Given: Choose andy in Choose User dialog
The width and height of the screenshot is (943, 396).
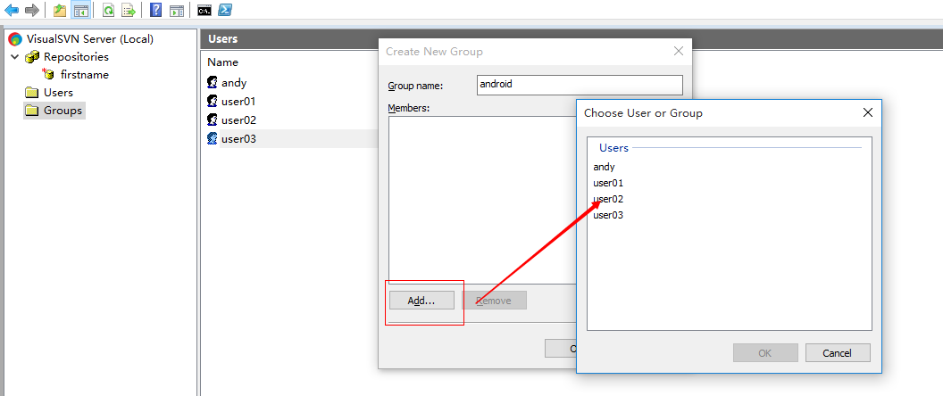Looking at the screenshot, I should pos(604,167).
